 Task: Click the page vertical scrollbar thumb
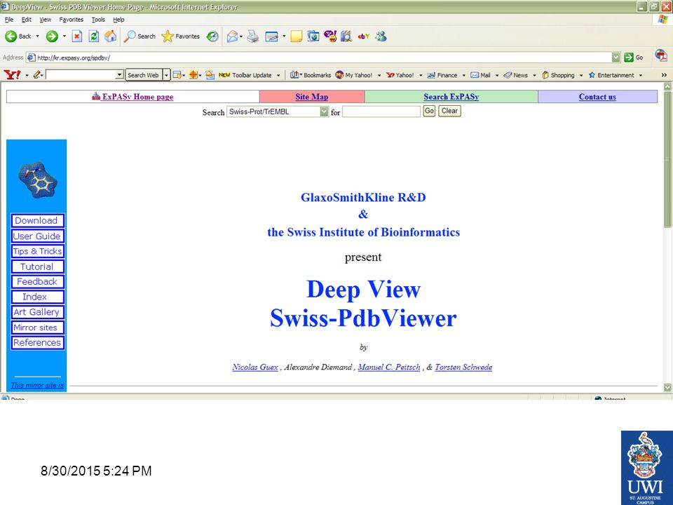point(667,159)
